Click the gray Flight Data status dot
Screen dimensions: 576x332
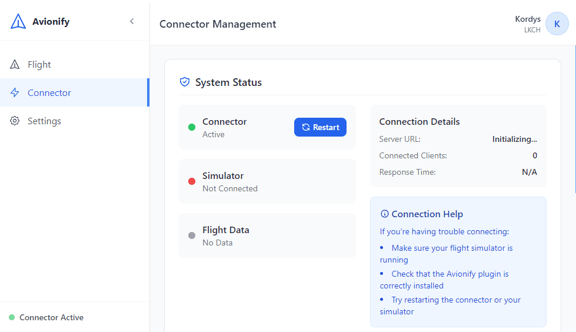click(192, 235)
